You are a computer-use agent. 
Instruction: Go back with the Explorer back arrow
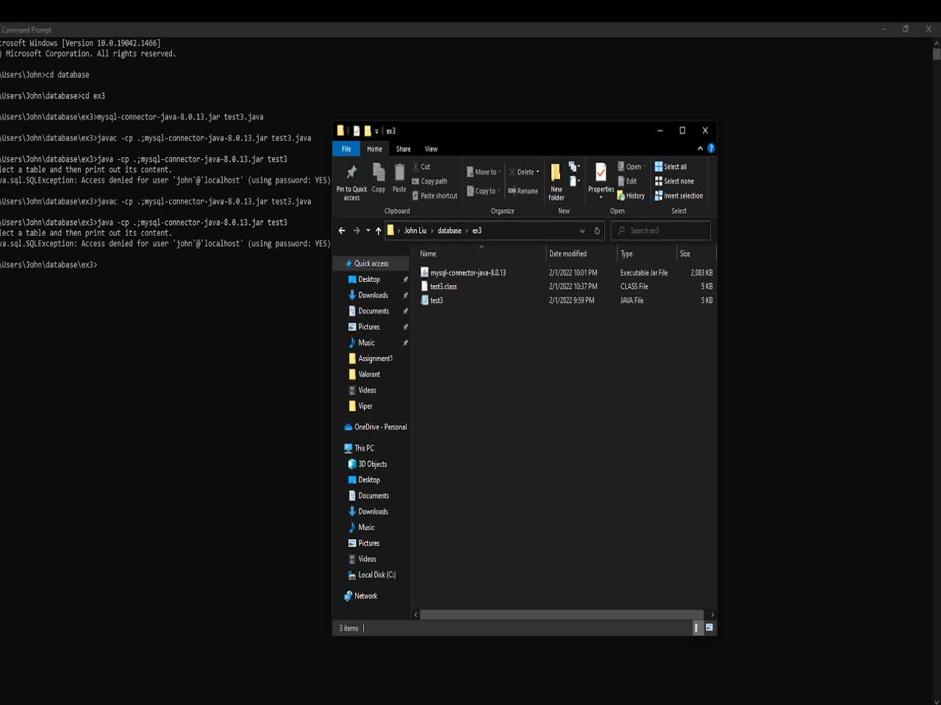pyautogui.click(x=342, y=231)
